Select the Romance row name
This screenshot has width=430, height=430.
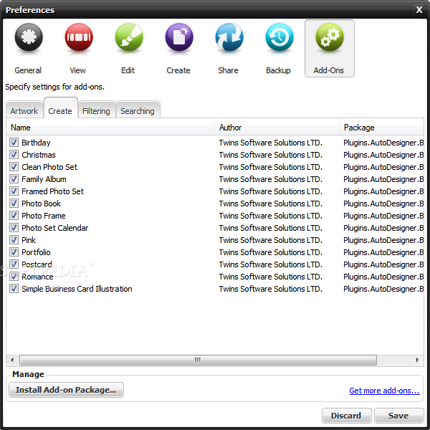click(x=37, y=277)
